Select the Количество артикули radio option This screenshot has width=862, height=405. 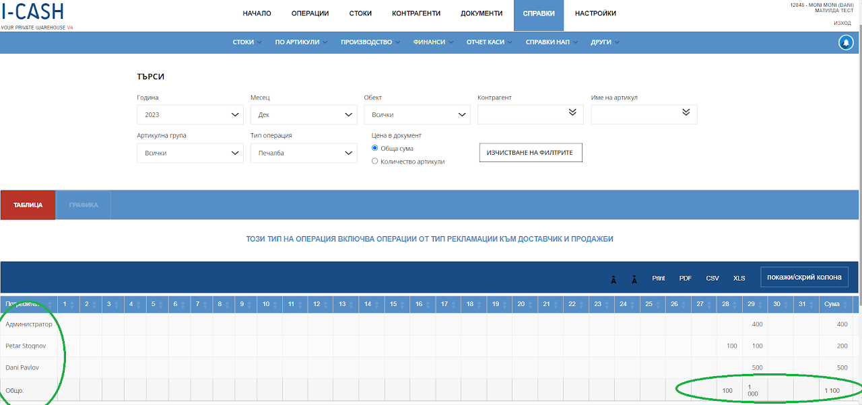point(375,161)
